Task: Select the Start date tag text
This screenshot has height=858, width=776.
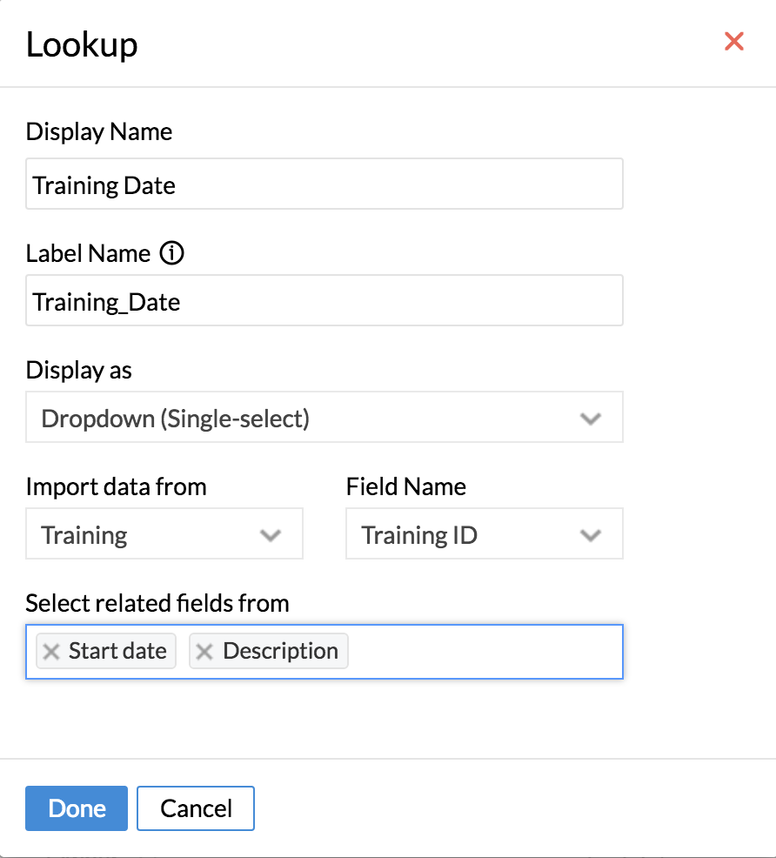Action: (x=117, y=652)
